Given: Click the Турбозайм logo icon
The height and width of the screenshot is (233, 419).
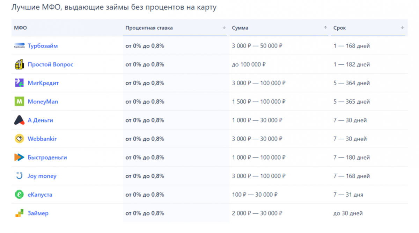Looking at the screenshot, I should tap(19, 46).
